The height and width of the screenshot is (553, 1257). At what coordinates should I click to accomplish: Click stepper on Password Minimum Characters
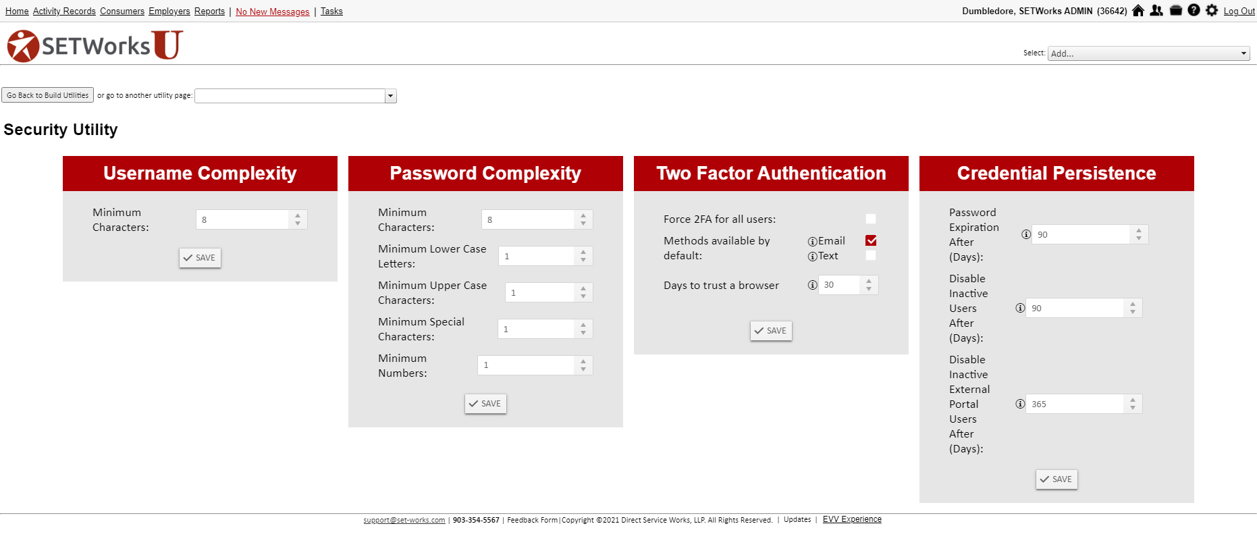coord(583,219)
